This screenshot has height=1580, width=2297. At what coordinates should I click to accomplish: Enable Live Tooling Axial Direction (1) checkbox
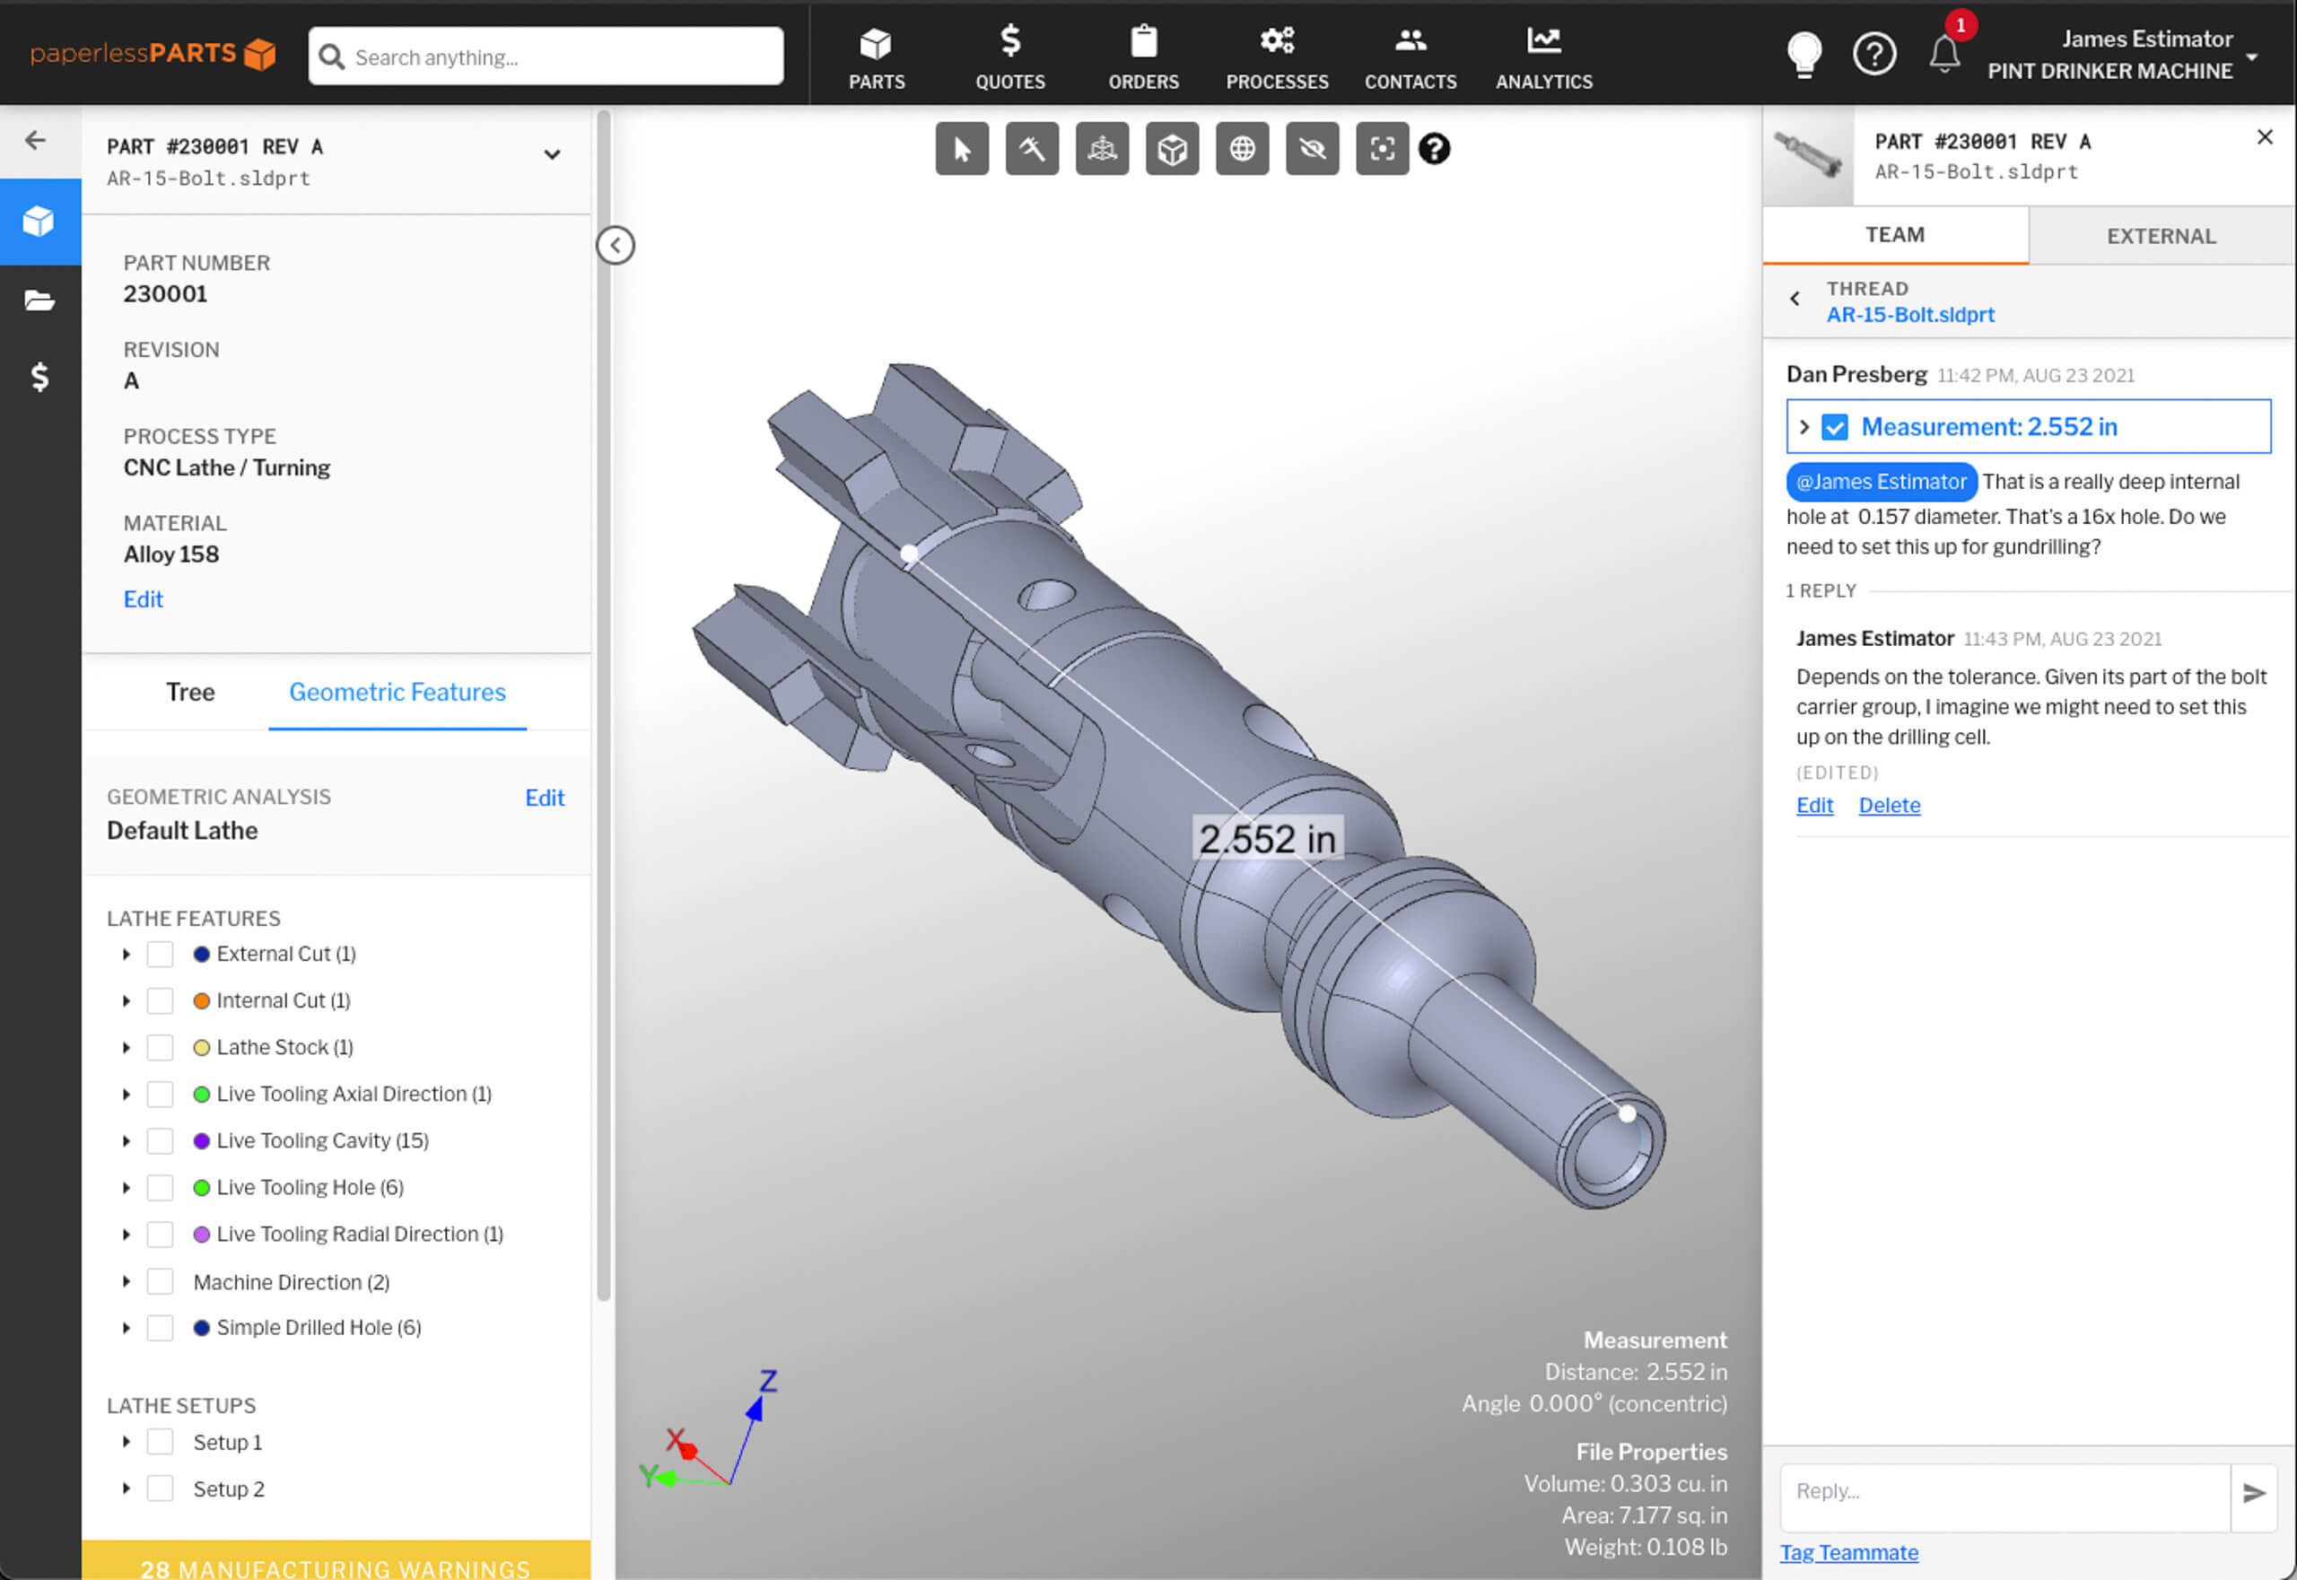(x=160, y=1094)
